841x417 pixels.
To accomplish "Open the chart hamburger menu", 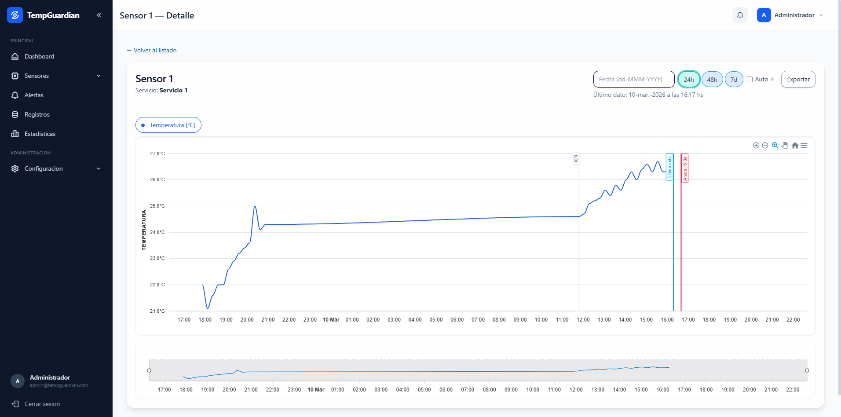I will (x=804, y=145).
